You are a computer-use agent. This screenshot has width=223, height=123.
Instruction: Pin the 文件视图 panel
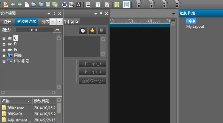point(54,14)
